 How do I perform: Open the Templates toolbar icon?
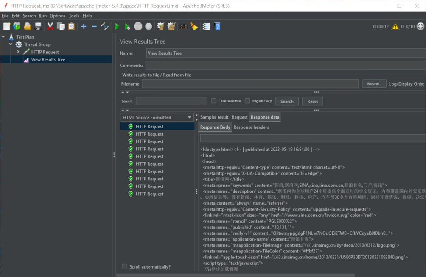pyautogui.click(x=17, y=26)
